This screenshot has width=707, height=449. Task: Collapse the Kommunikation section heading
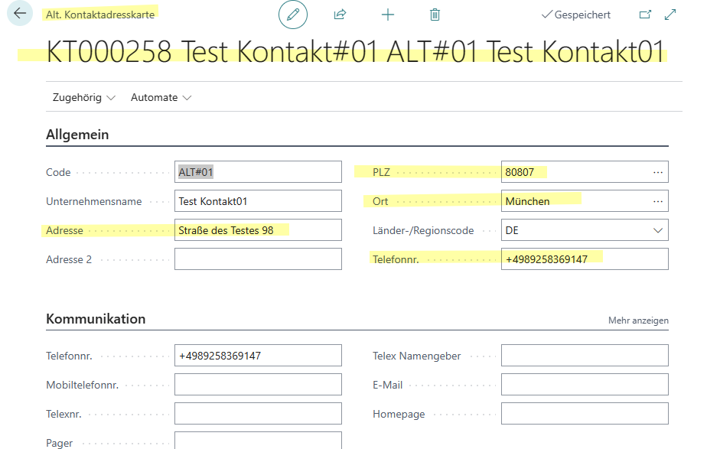point(96,319)
